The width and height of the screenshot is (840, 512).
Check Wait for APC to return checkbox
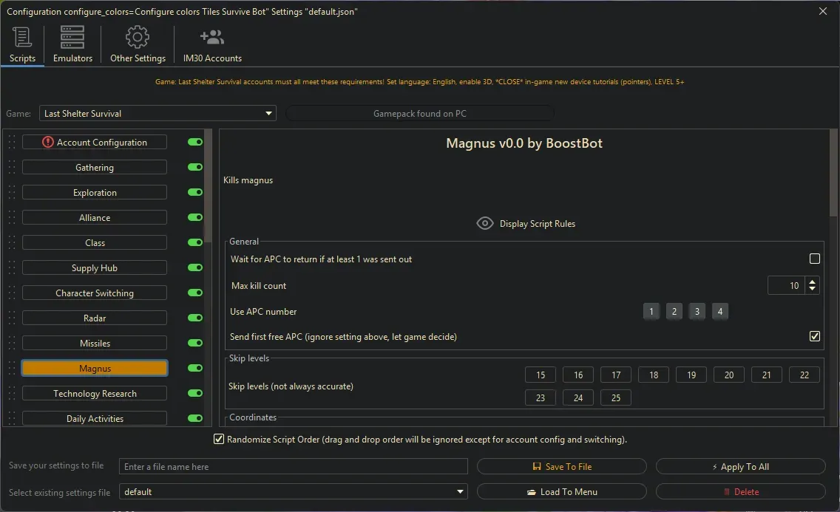(x=814, y=259)
